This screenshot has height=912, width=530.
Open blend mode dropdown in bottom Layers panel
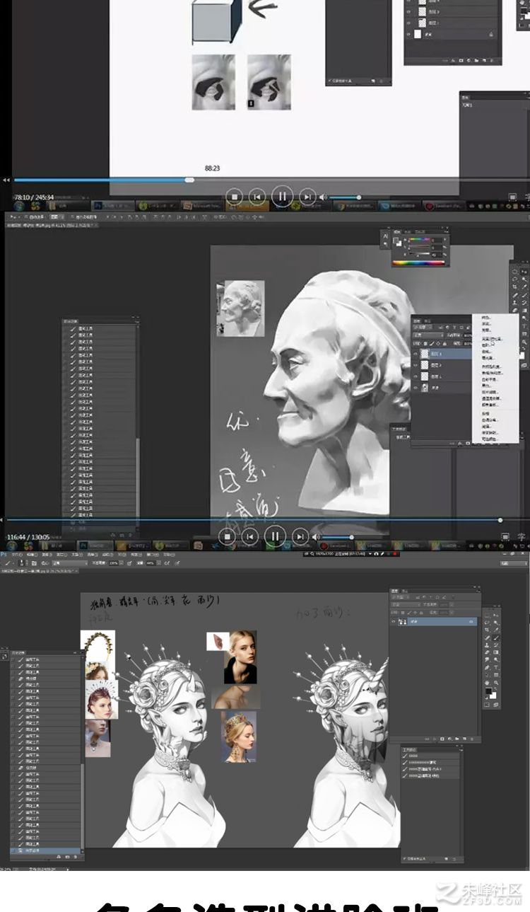tap(406, 604)
